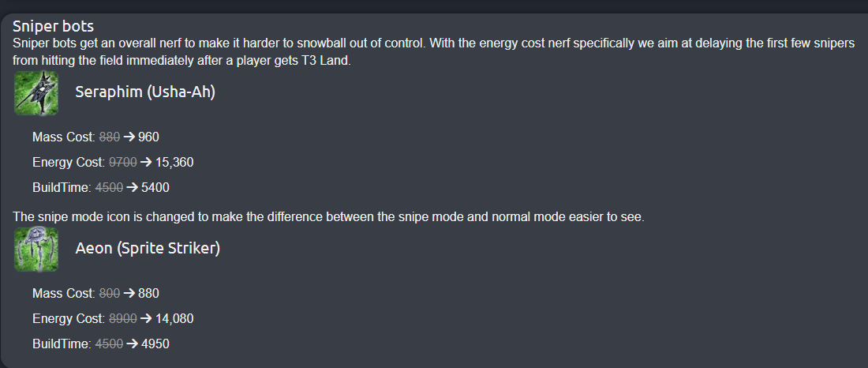This screenshot has height=368, width=868.
Task: Click the struck-through 9700 energy cost
Action: (x=123, y=163)
